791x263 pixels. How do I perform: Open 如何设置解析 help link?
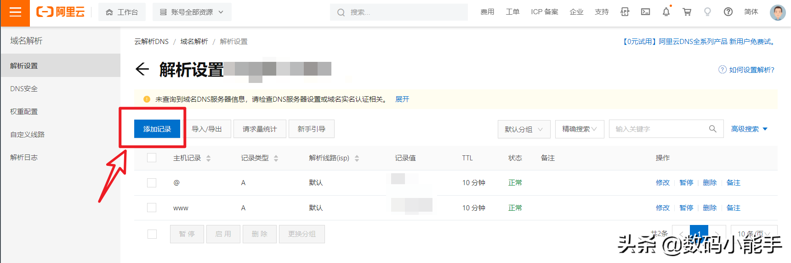(751, 70)
